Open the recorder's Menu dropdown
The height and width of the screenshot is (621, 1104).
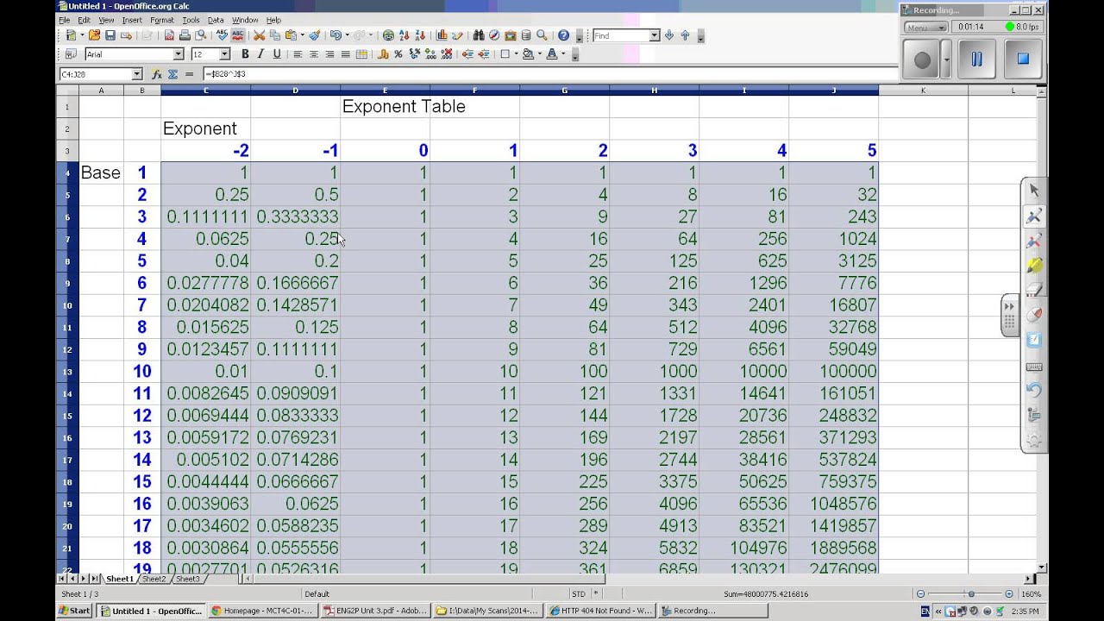point(926,27)
